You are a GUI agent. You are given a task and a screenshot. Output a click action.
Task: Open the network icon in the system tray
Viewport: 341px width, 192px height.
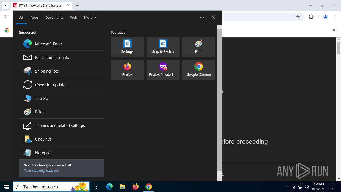pyautogui.click(x=300, y=187)
